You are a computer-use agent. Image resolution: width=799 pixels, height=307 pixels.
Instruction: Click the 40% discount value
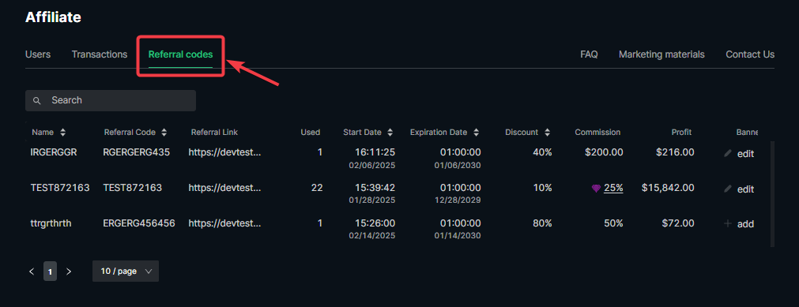(x=542, y=152)
